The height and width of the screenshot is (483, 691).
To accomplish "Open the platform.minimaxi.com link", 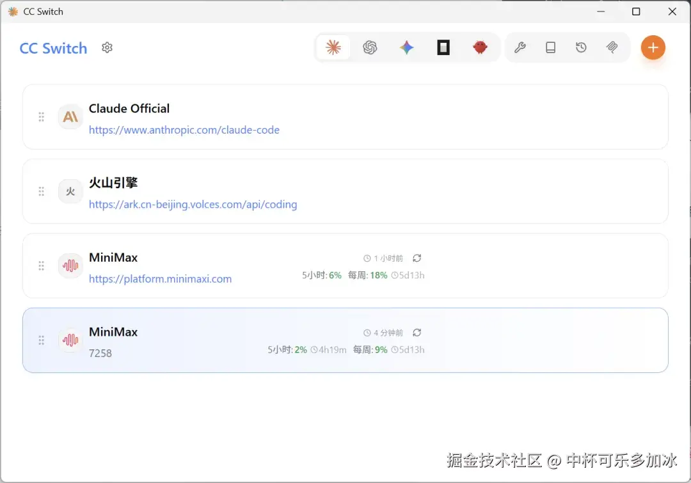I will pos(161,279).
